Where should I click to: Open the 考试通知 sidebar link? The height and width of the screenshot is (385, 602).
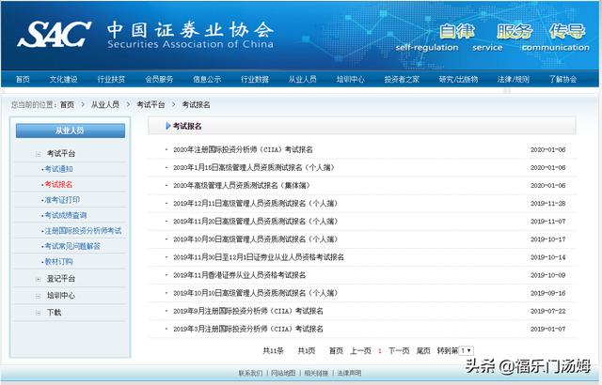(58, 169)
